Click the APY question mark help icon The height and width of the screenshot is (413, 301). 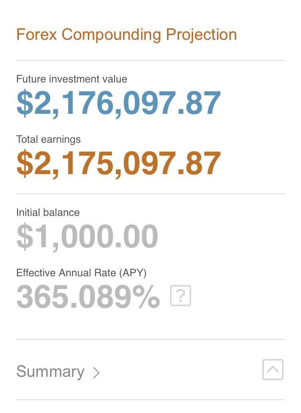coord(181,296)
